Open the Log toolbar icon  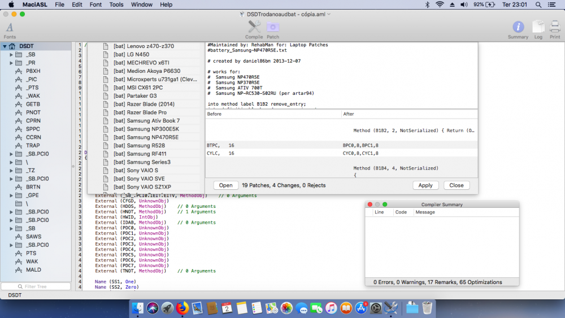(538, 27)
